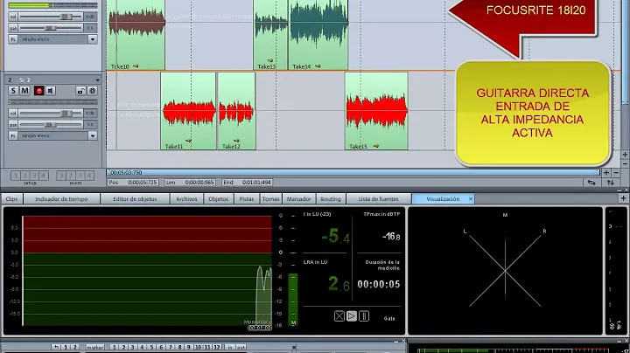Open the track 2 effects dropdown arrow
The image size is (630, 353).
coord(93,135)
